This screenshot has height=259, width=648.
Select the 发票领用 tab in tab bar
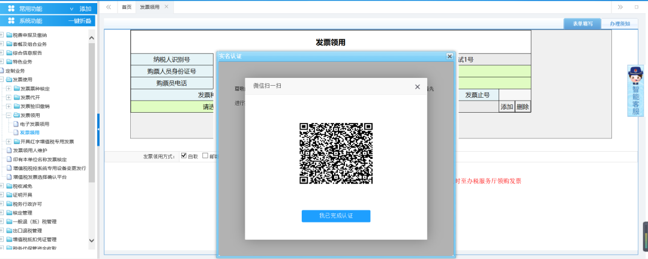click(x=149, y=7)
